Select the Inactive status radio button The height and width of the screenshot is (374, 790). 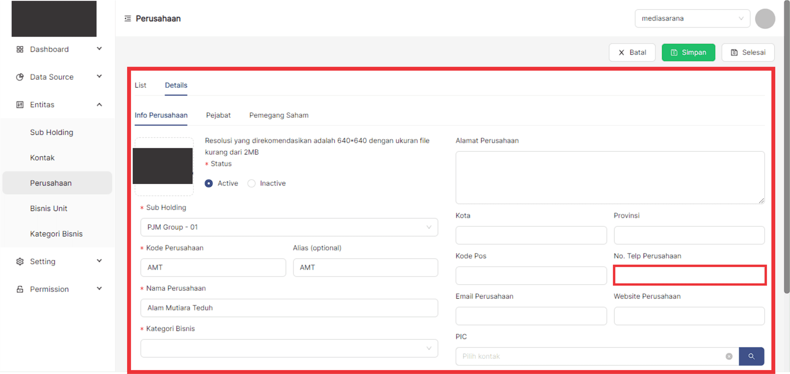tap(251, 183)
